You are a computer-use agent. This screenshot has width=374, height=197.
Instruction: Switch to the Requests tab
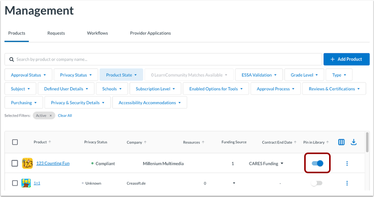[x=56, y=33]
